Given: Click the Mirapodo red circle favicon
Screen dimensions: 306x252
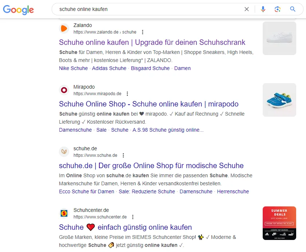Looking at the screenshot, I should pos(64,90).
